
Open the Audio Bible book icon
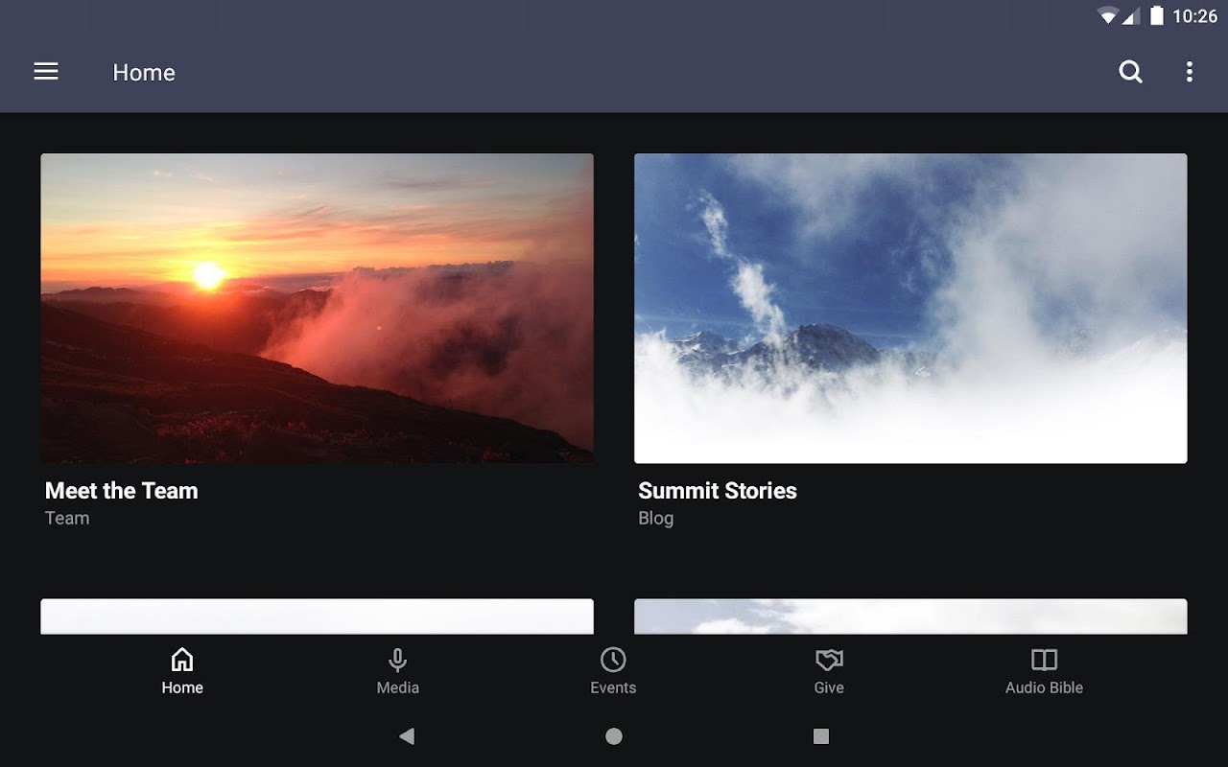coord(1044,660)
